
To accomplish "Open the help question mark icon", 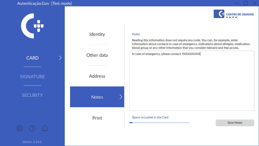I will (32, 128).
